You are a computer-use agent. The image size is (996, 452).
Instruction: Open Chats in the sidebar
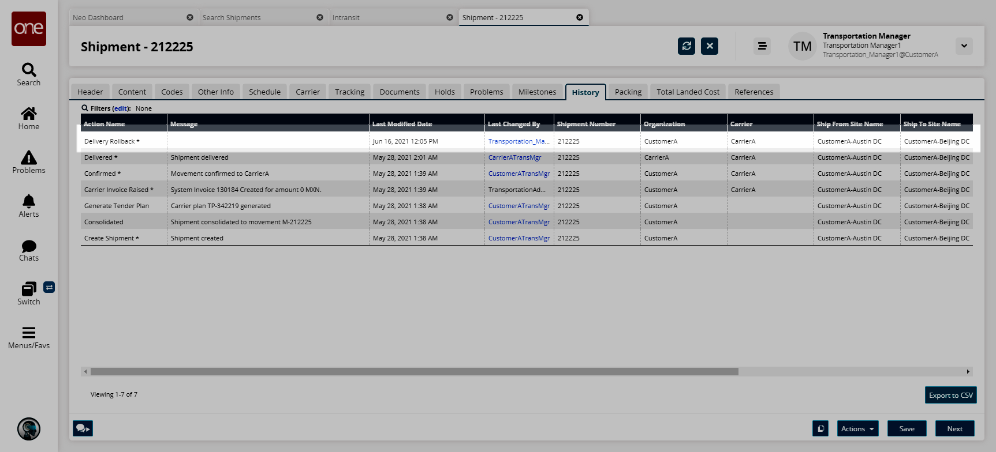(29, 250)
